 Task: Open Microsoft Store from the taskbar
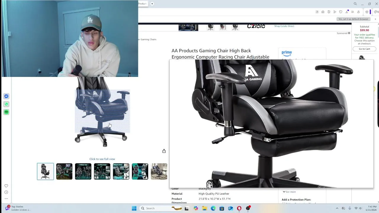222,208
